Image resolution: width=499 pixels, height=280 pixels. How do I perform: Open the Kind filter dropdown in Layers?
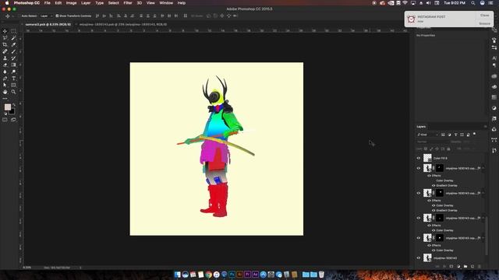coord(428,135)
